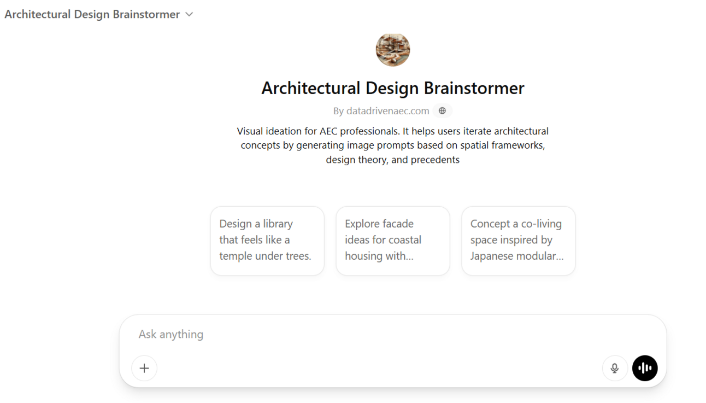Select the library temple design prompt card
Viewport: 706px width, 403px height.
pyautogui.click(x=267, y=241)
